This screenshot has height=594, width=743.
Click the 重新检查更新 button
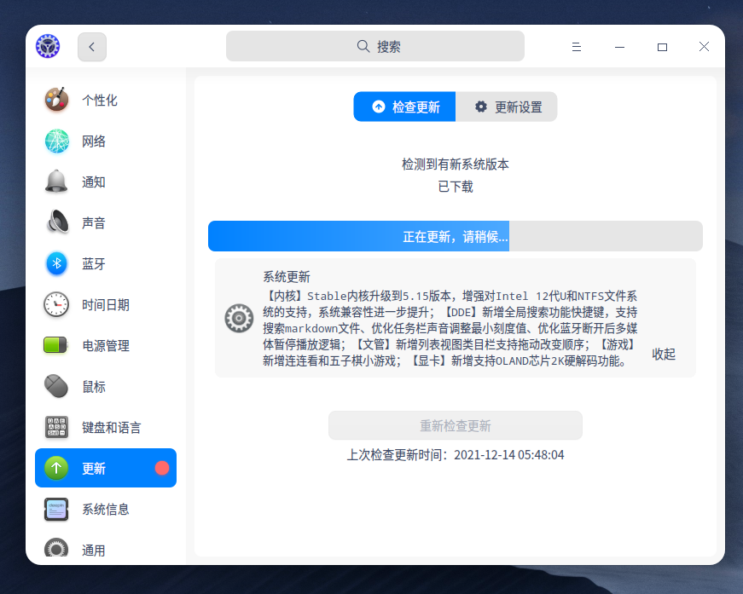tap(456, 425)
